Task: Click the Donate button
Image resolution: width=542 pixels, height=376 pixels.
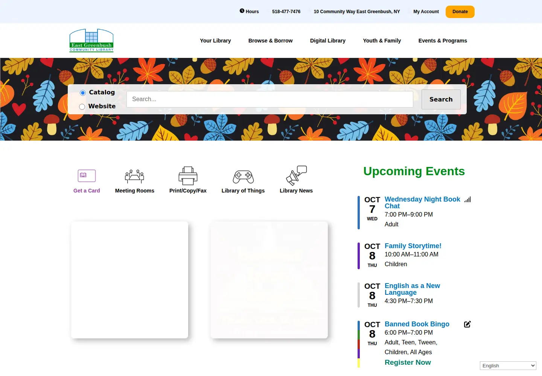Action: pyautogui.click(x=460, y=12)
